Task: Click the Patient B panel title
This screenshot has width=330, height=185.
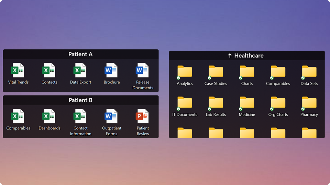Action: (x=80, y=100)
